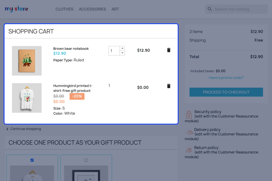Click the Continue shopping back chevron
Viewport: 272px width, 181px height.
point(8,129)
